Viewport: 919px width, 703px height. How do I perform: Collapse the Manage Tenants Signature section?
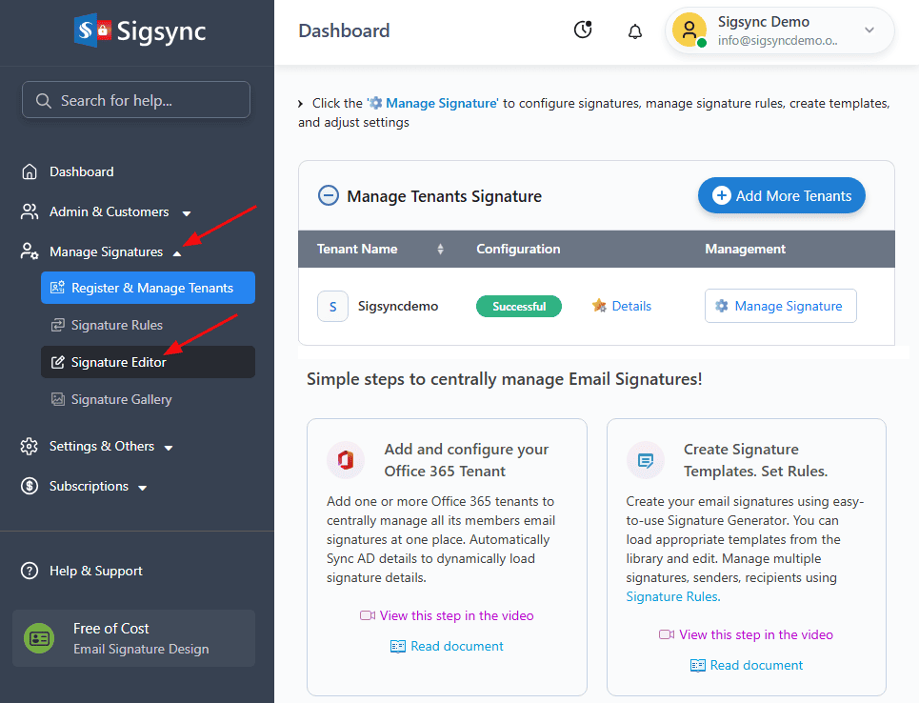point(328,196)
